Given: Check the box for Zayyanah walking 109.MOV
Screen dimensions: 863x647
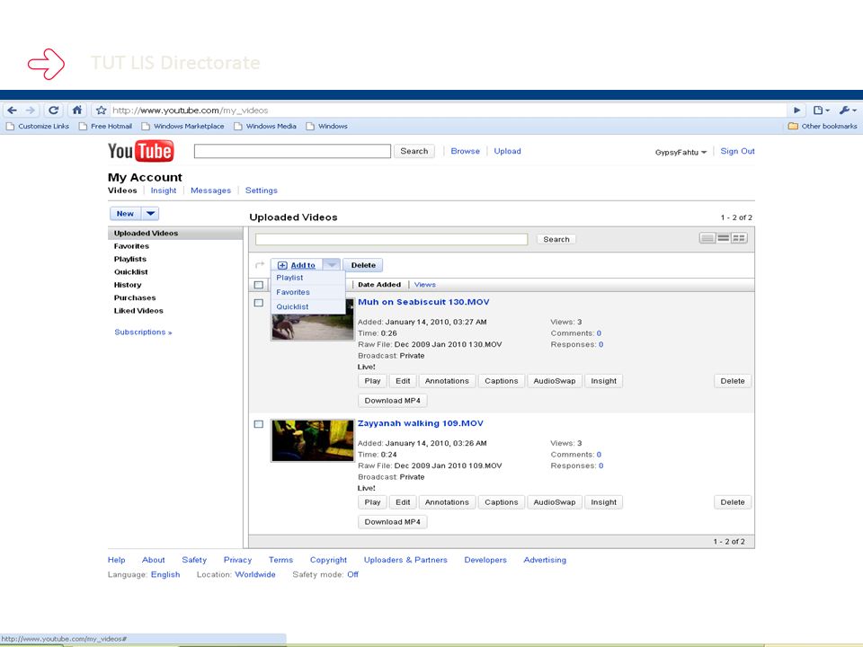Looking at the screenshot, I should coord(259,424).
